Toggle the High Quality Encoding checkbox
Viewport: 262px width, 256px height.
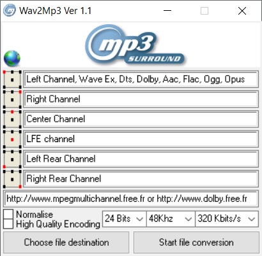click(8, 224)
